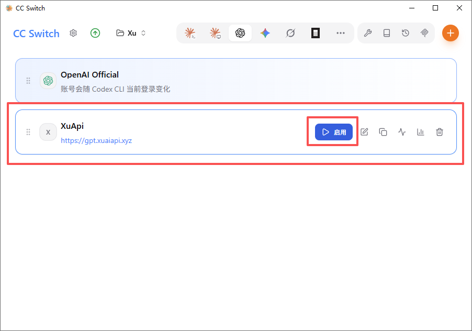Switch to the Claude Code terminal tab
The width and height of the screenshot is (472, 331).
[x=190, y=33]
